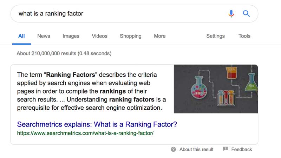Click the blue search magnifier icon
Screen dimensions: 281x158
pos(247,14)
